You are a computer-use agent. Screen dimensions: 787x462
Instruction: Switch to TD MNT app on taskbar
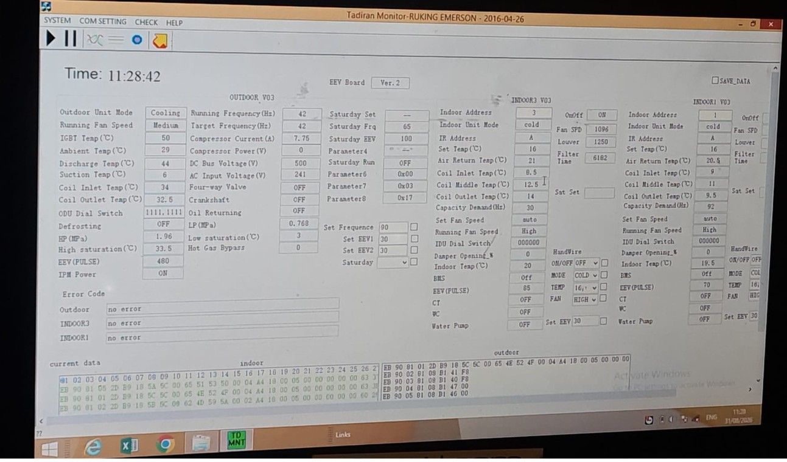[236, 441]
